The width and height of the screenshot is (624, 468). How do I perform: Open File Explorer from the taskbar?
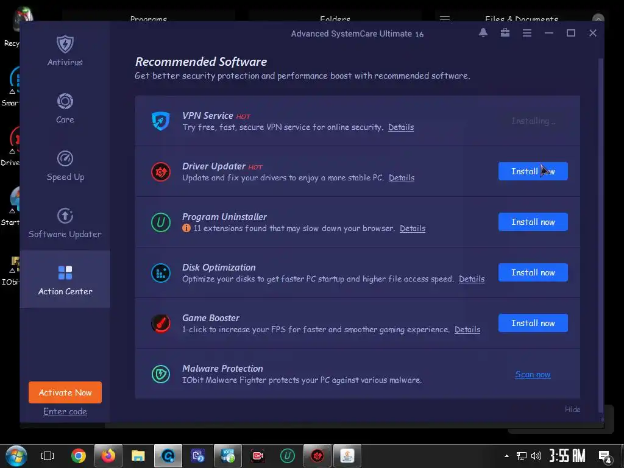click(x=138, y=456)
